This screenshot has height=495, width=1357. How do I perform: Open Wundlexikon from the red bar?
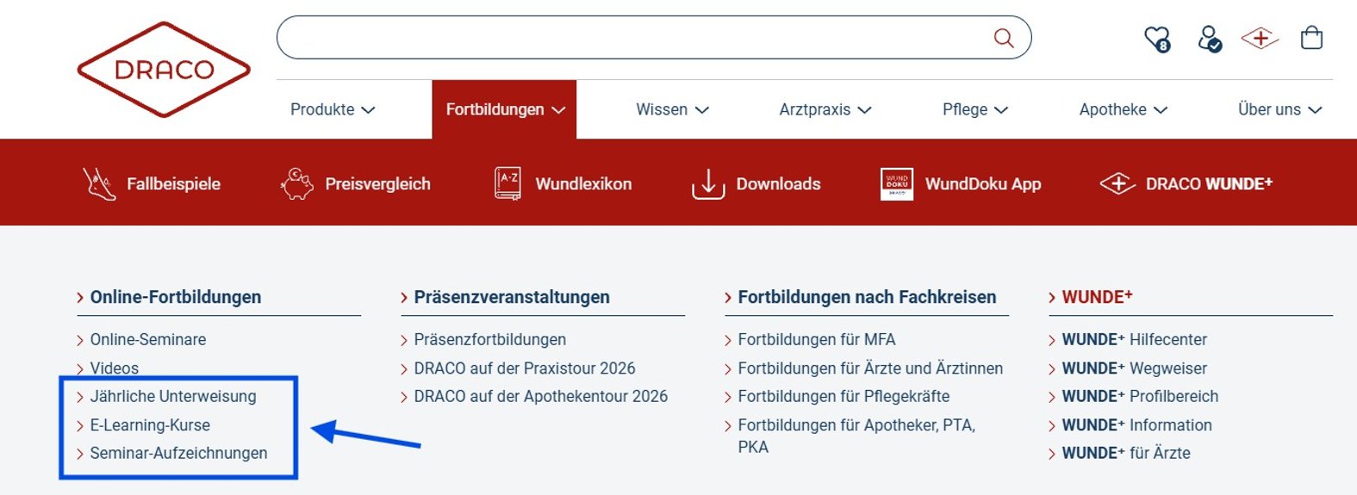tap(583, 183)
